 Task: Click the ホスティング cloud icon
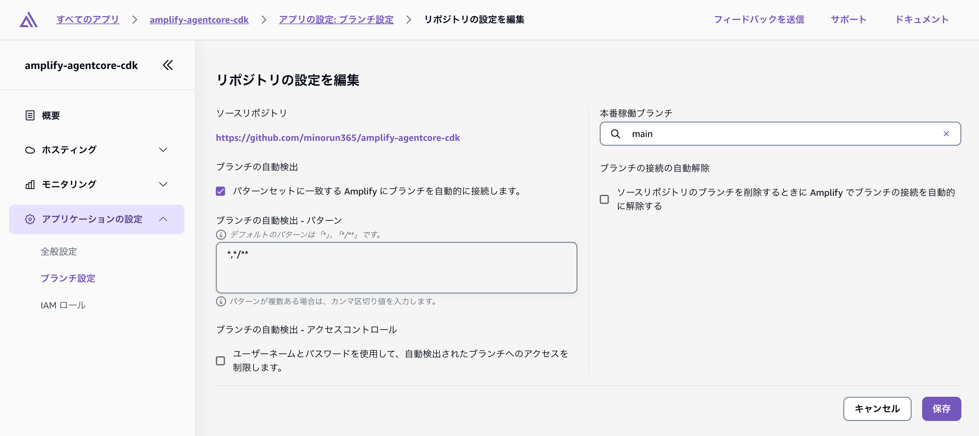click(30, 150)
